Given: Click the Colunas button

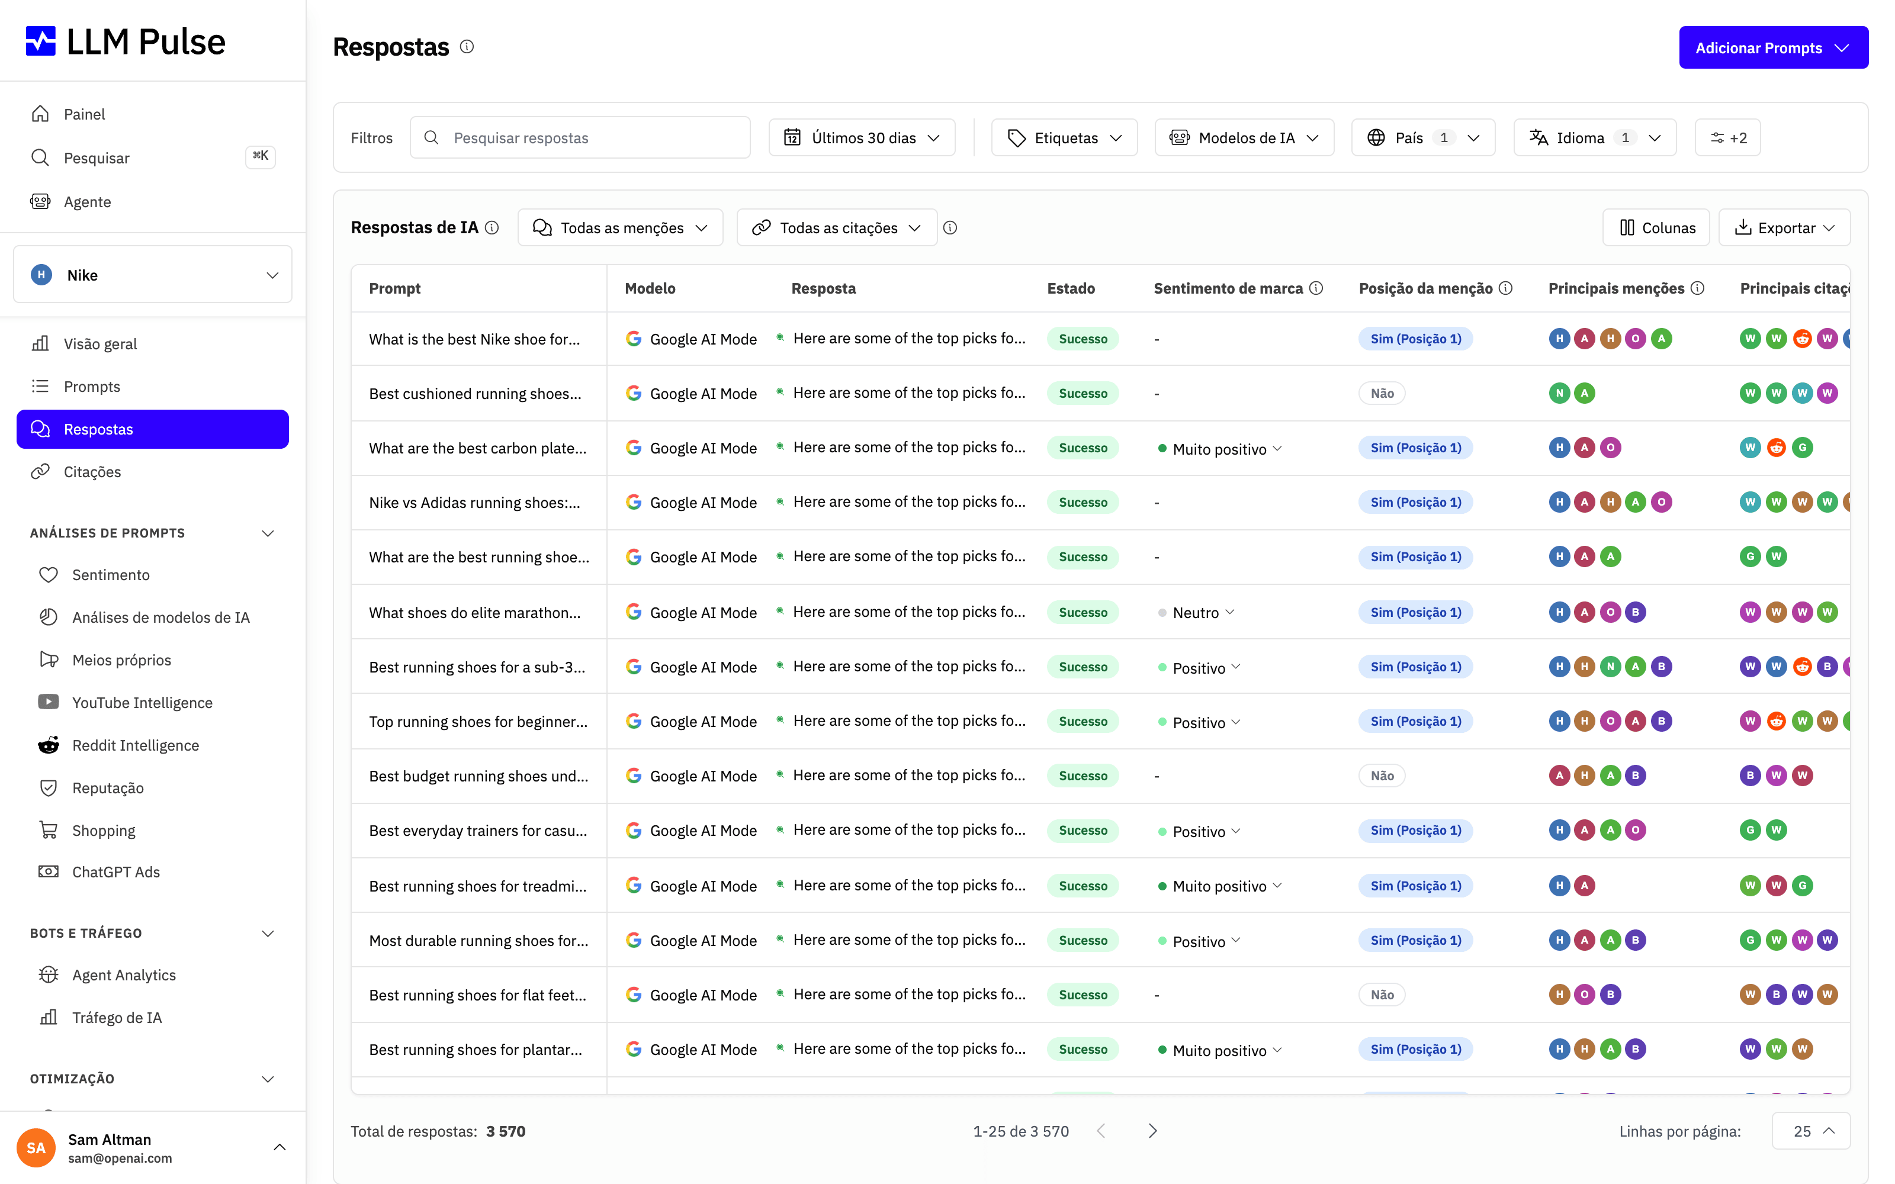Looking at the screenshot, I should pos(1656,228).
